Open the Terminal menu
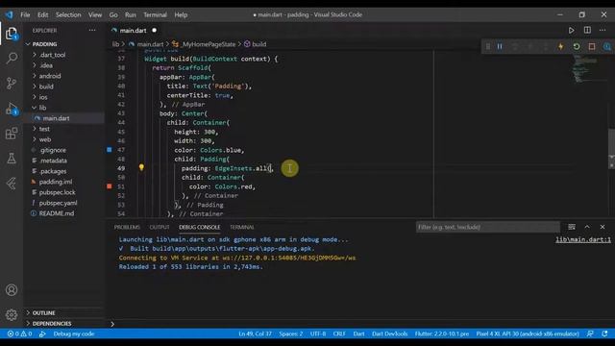Screen dimensions: 615x346 tap(155, 15)
